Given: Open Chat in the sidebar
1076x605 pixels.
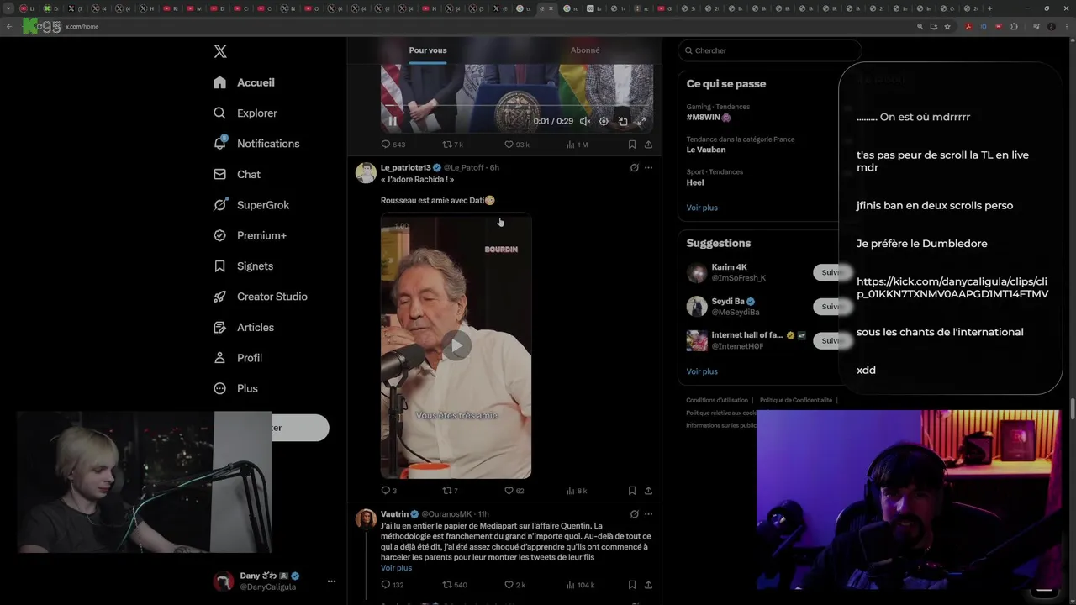Looking at the screenshot, I should pos(237,174).
